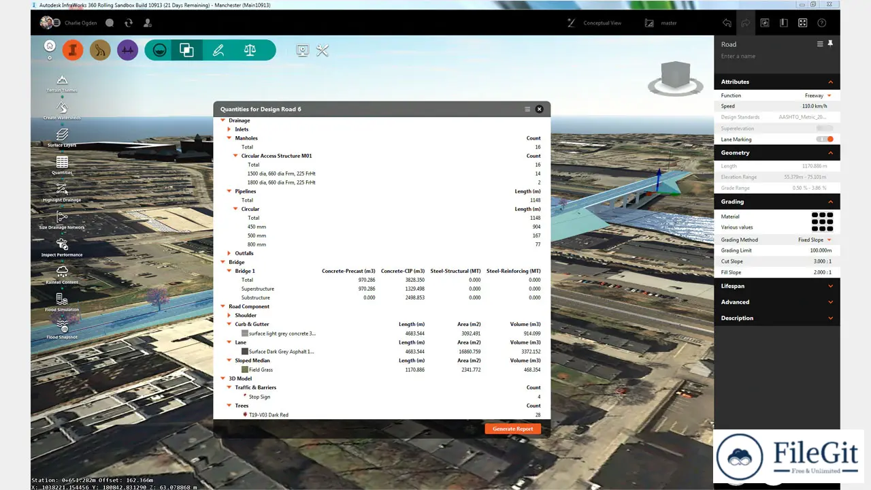
Task: Activate the Highlight Drainage tool
Action: point(62,192)
